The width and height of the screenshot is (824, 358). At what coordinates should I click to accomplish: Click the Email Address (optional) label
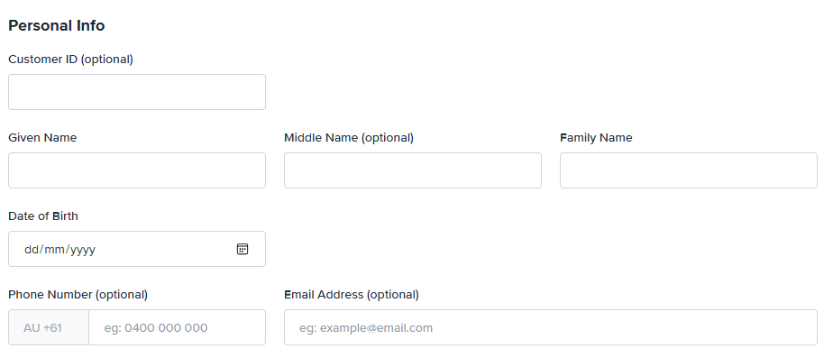352,294
